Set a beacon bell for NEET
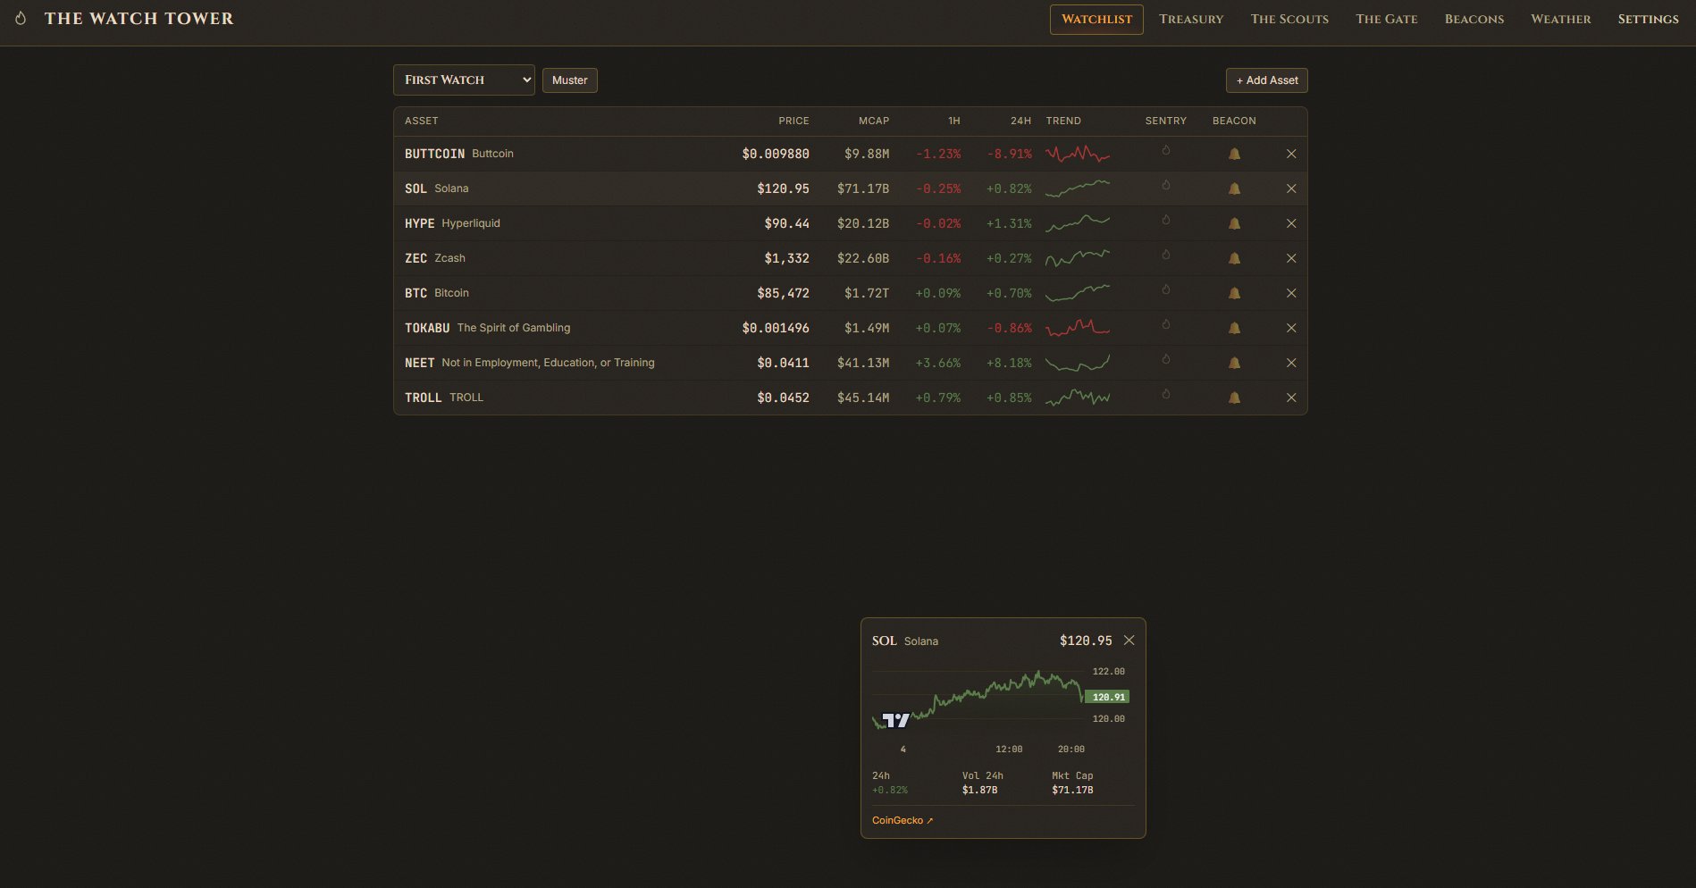The height and width of the screenshot is (888, 1696). pos(1234,363)
